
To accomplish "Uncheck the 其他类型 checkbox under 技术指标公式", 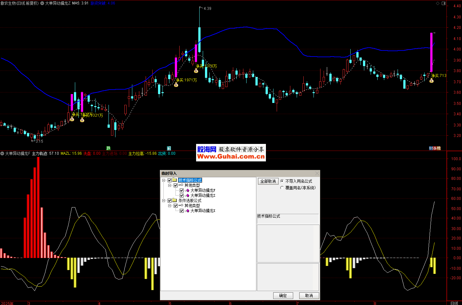I will 176,186.
